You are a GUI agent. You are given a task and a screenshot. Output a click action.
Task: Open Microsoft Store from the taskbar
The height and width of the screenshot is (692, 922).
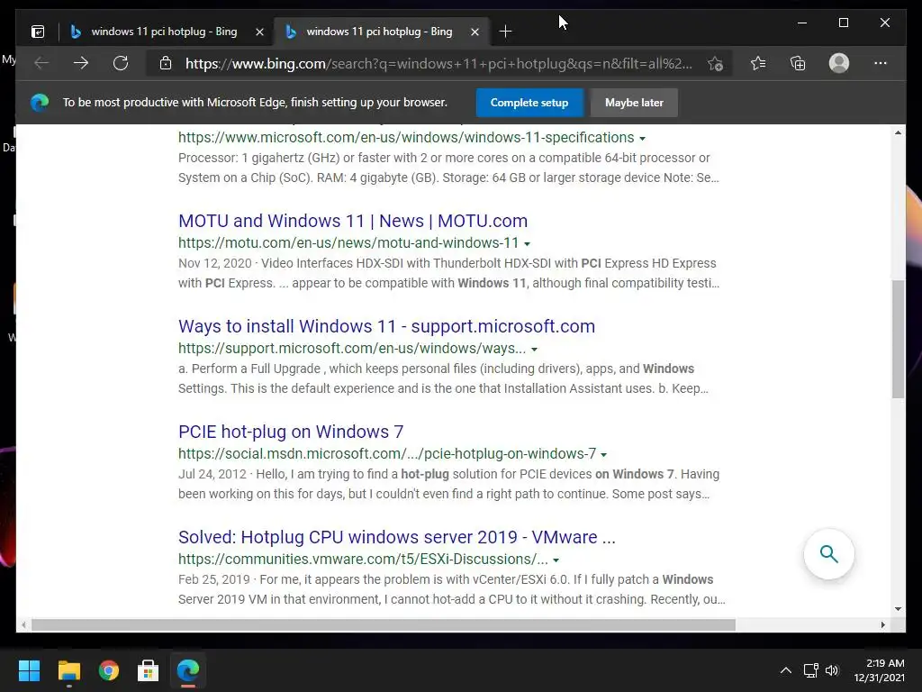point(149,670)
